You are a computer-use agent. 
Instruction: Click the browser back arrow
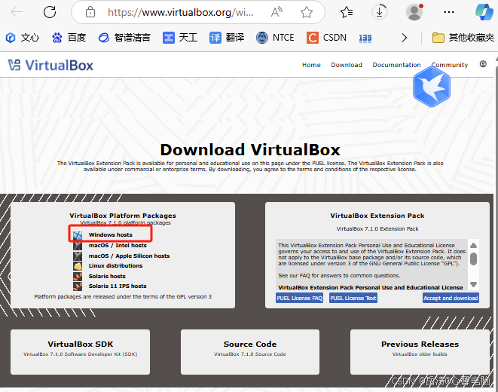click(17, 12)
